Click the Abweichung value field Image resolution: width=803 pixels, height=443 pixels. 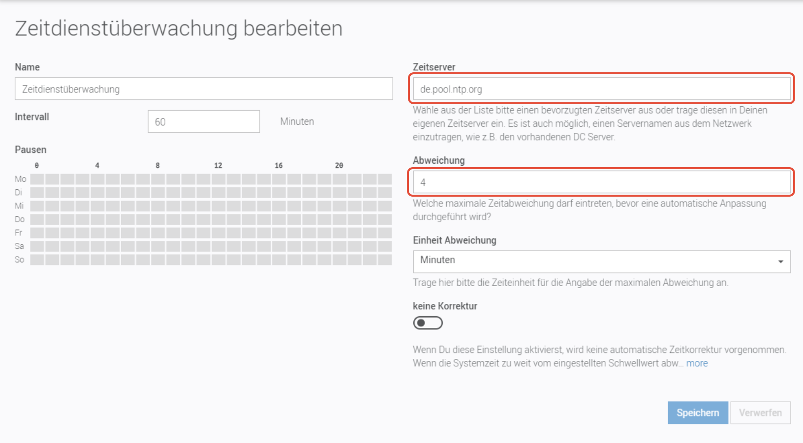pyautogui.click(x=602, y=182)
